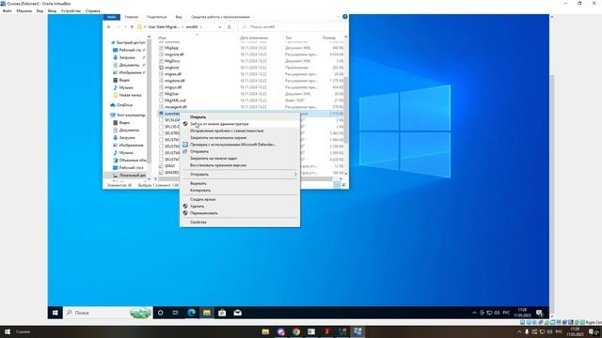Sort by the Size (Размер) column header
The image size is (602, 338).
coord(329,38)
